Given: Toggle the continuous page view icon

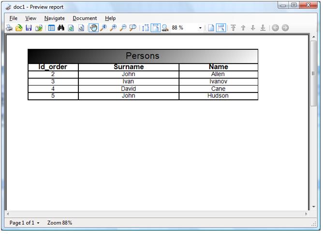Looking at the screenshot, I should click(221, 28).
